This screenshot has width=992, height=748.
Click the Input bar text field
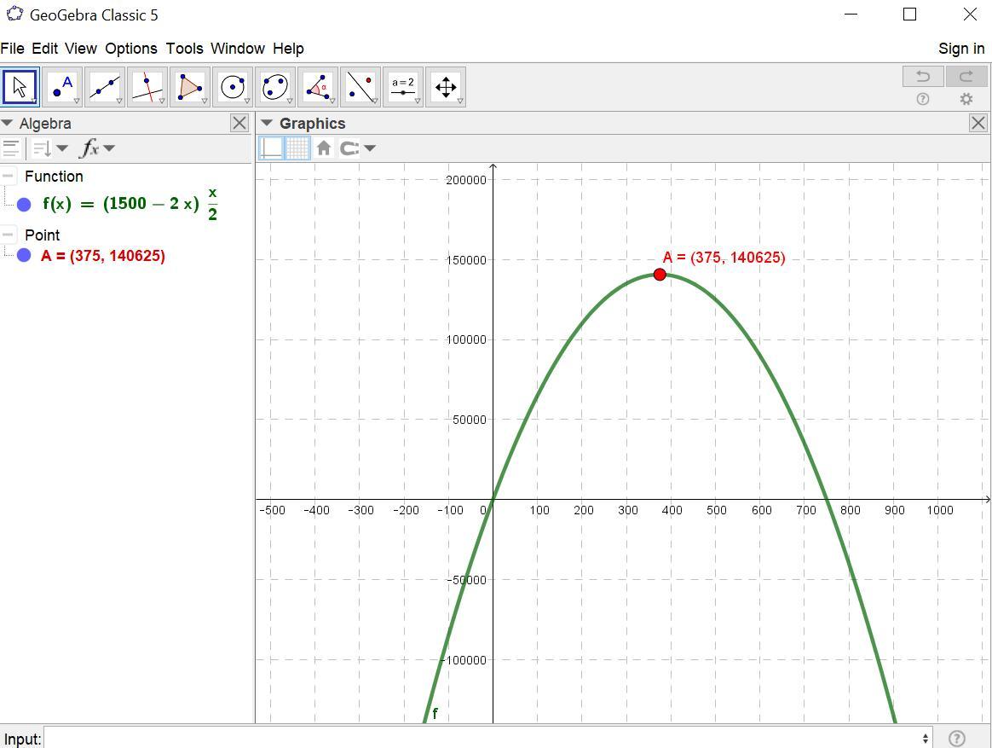(486, 739)
